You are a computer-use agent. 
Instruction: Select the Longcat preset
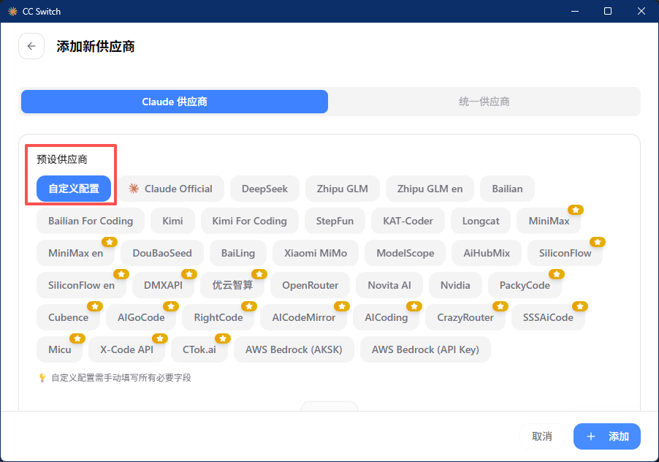pos(481,221)
